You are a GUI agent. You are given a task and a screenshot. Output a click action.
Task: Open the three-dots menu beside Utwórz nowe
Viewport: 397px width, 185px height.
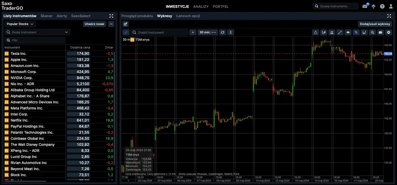click(111, 24)
